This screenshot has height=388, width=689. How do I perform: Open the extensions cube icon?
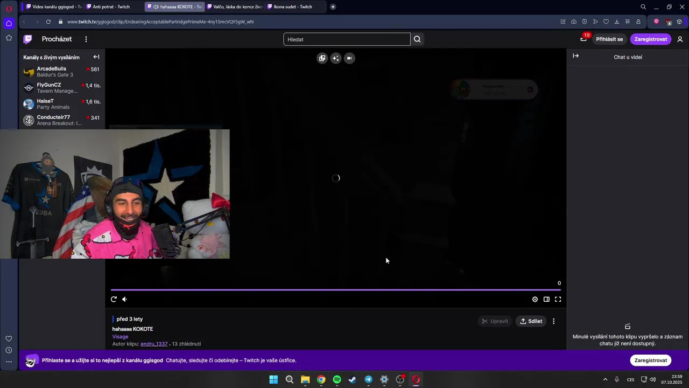click(x=679, y=22)
